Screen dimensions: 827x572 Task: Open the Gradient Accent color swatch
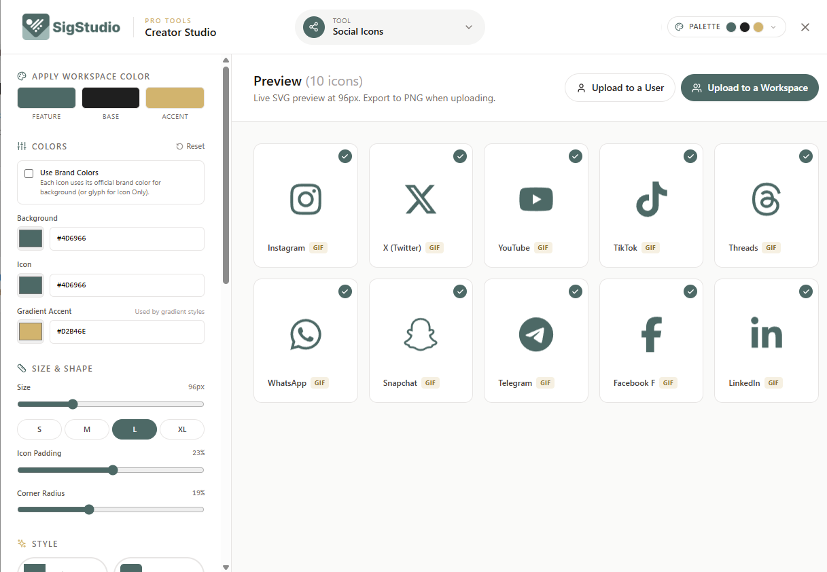point(31,332)
